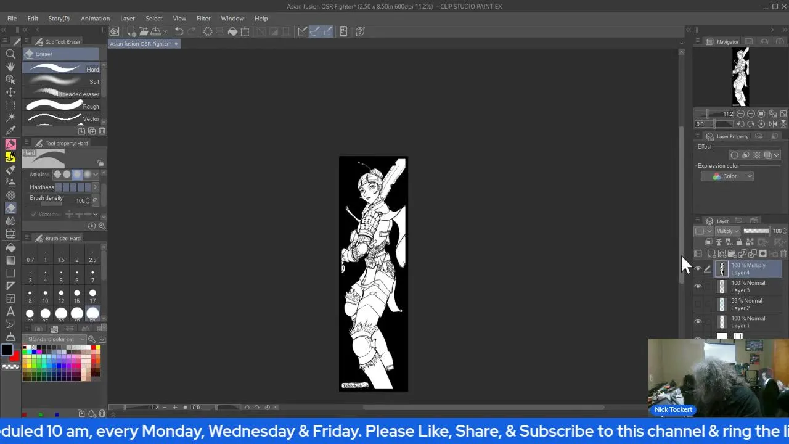Create a new canvas file
The image size is (789, 444).
[x=131, y=31]
